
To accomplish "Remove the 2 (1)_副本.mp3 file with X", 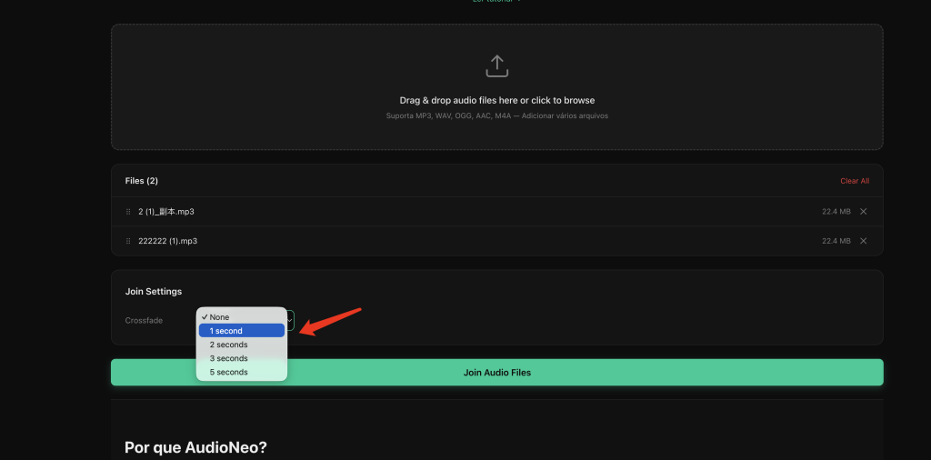I will (x=864, y=211).
